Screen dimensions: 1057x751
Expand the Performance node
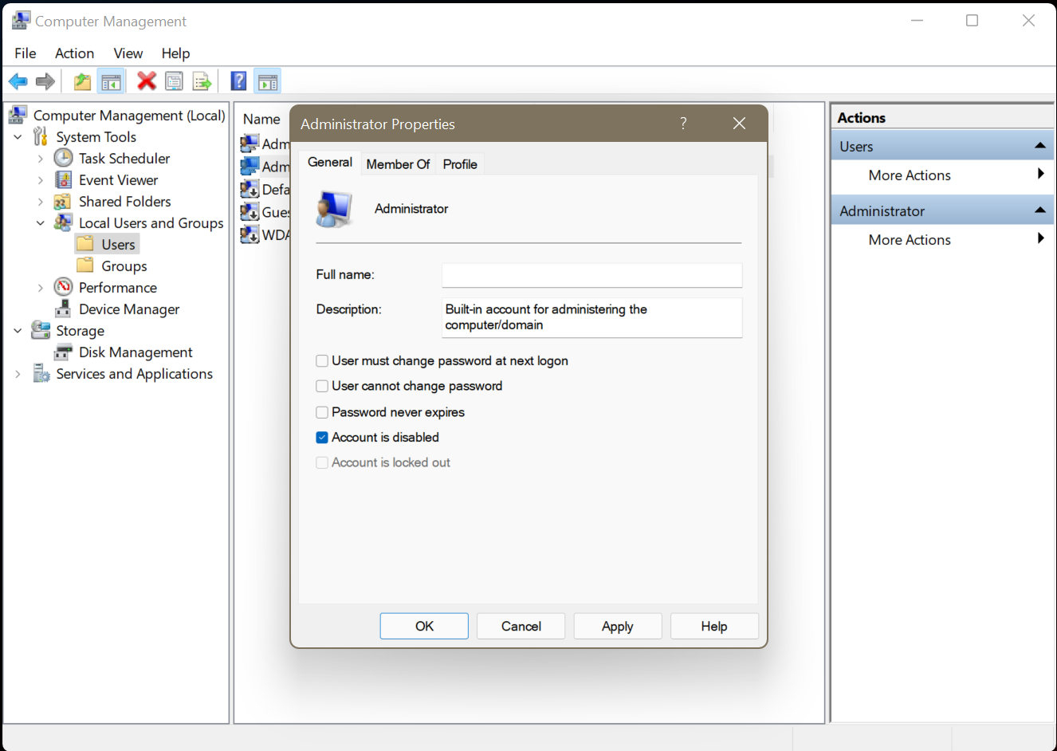[40, 288]
